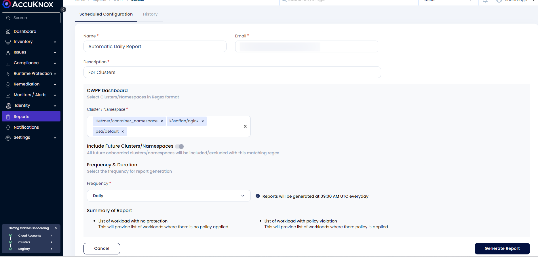The height and width of the screenshot is (257, 538).
Task: Collapse the sidebar with the arrow button
Action: coord(63,9)
